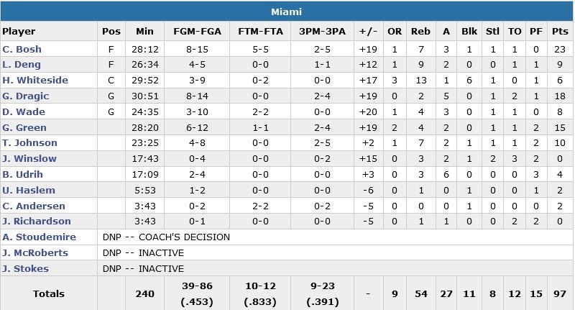Click the Reb column header
575x310 pixels.
pos(420,32)
